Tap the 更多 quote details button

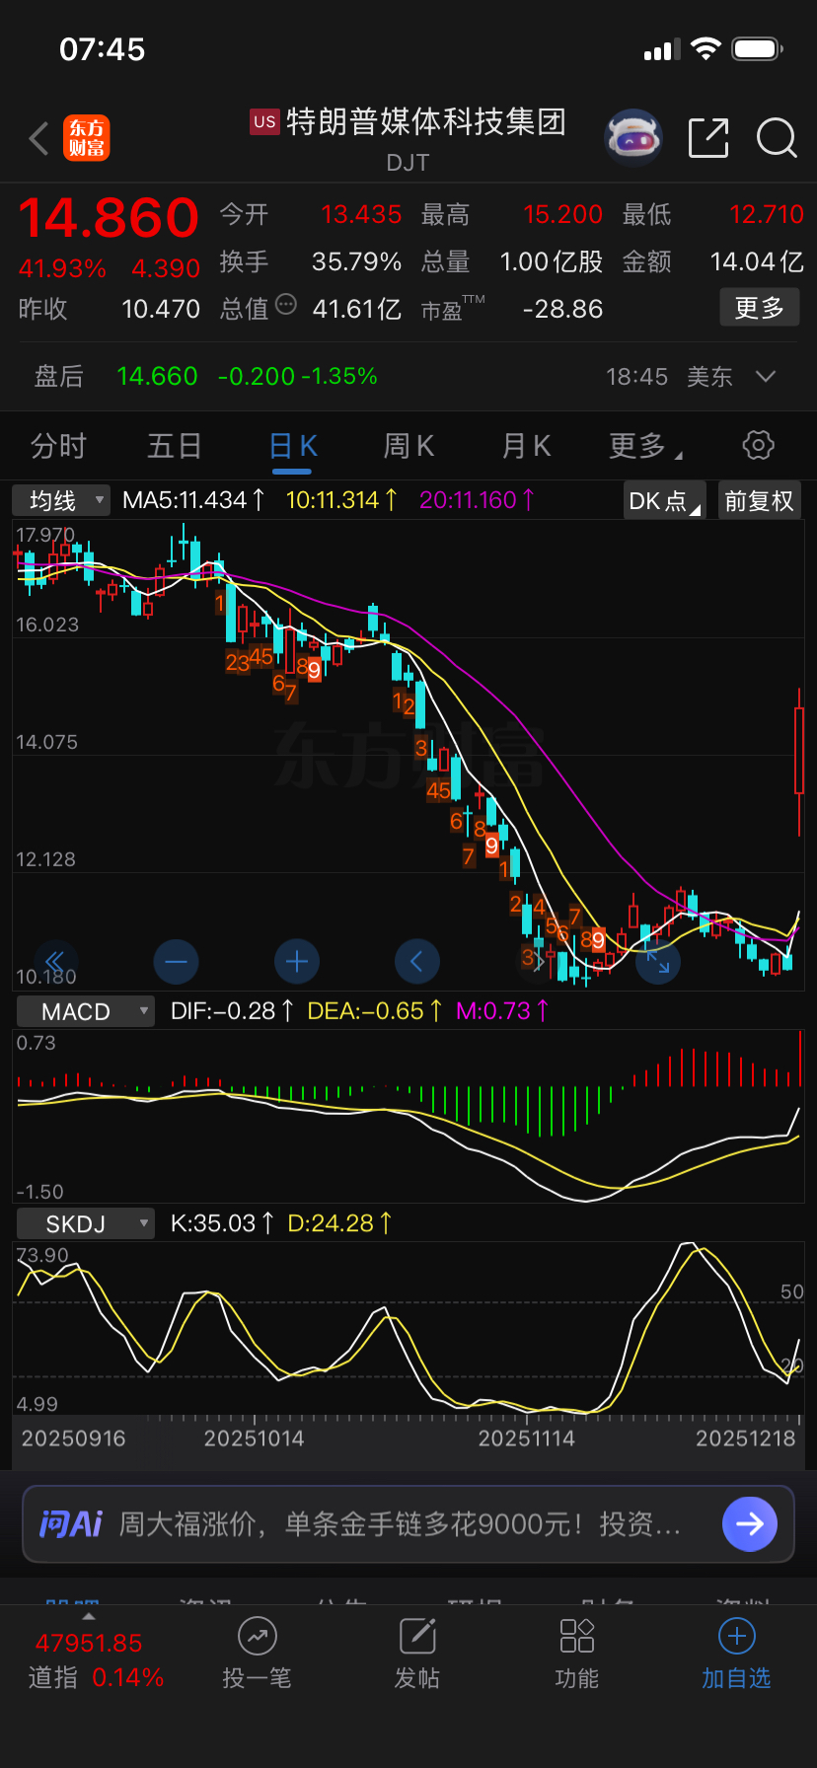tap(760, 308)
